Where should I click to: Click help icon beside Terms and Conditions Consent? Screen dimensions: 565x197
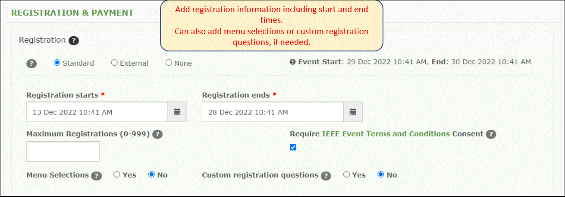pyautogui.click(x=491, y=134)
